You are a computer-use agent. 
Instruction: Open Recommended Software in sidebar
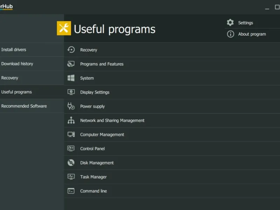24,106
